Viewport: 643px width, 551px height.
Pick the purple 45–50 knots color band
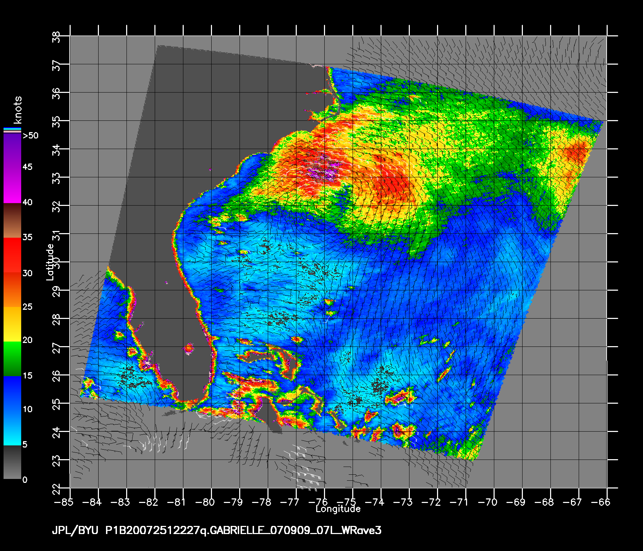click(12, 151)
